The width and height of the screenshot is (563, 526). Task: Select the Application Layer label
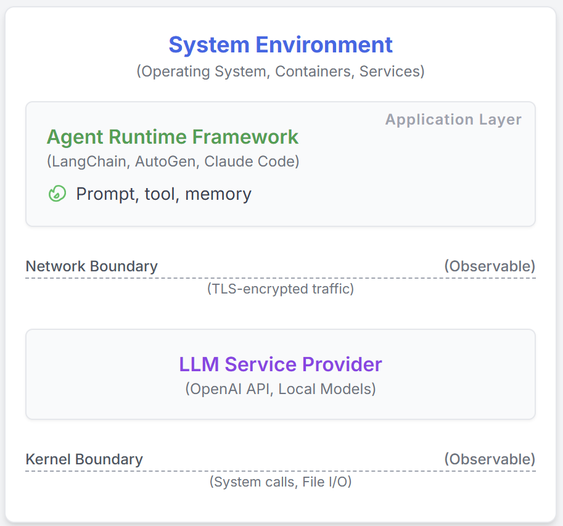pos(453,120)
